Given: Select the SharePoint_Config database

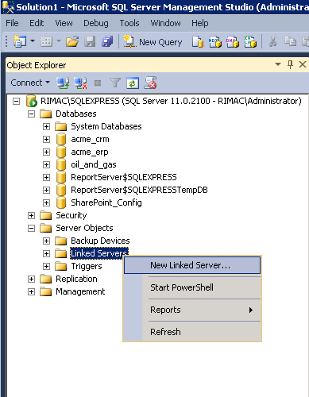Looking at the screenshot, I should (106, 202).
